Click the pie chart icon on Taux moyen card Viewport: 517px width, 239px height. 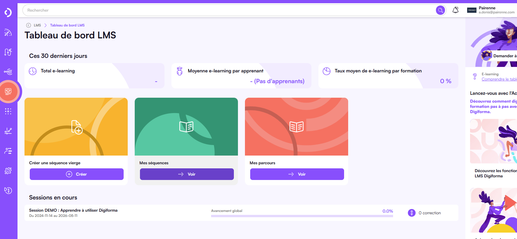pos(327,71)
